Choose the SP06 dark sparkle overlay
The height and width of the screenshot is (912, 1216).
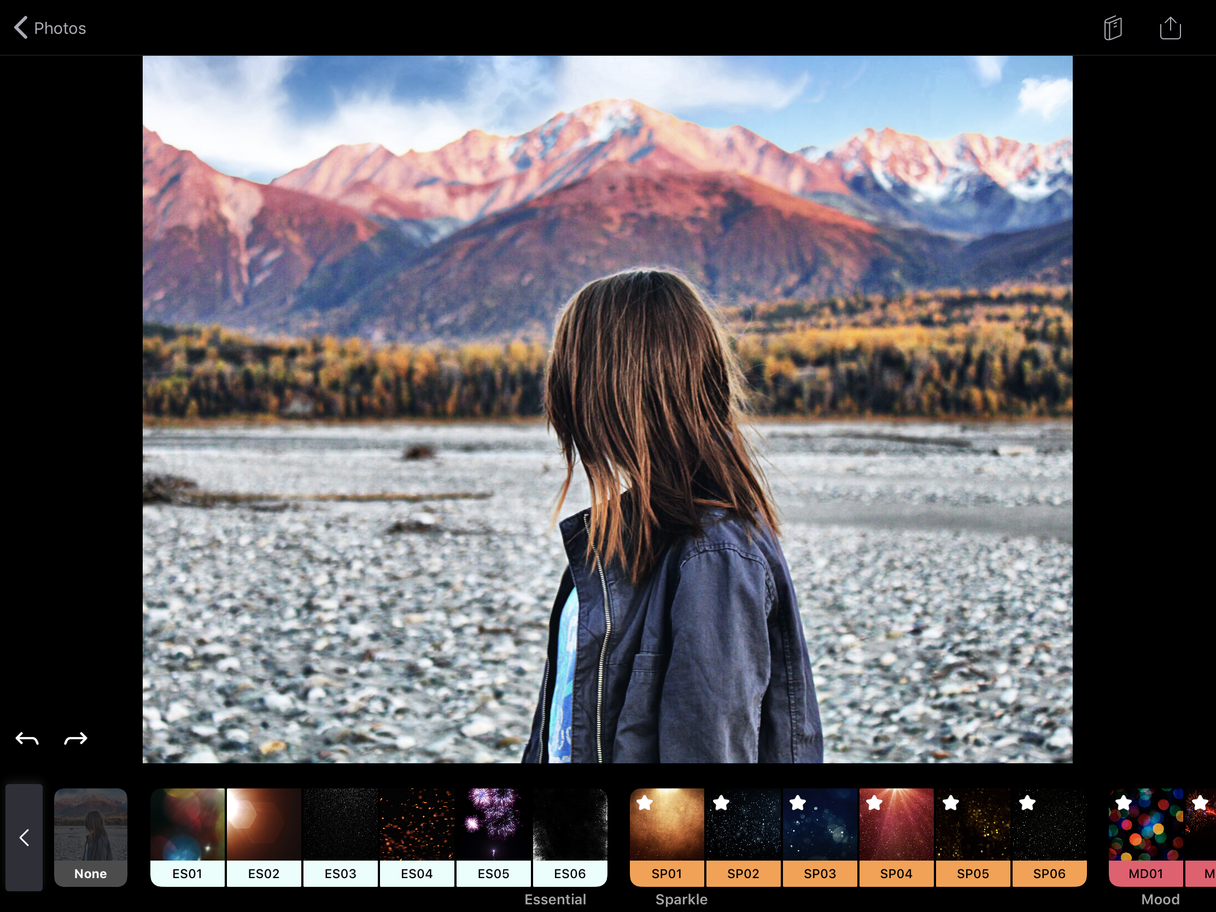click(x=1049, y=837)
